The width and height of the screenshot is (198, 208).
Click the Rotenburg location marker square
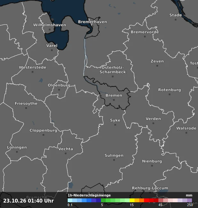coord(170,94)
